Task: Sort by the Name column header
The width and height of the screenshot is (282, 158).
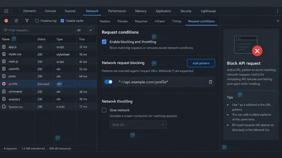Action: click(6, 39)
